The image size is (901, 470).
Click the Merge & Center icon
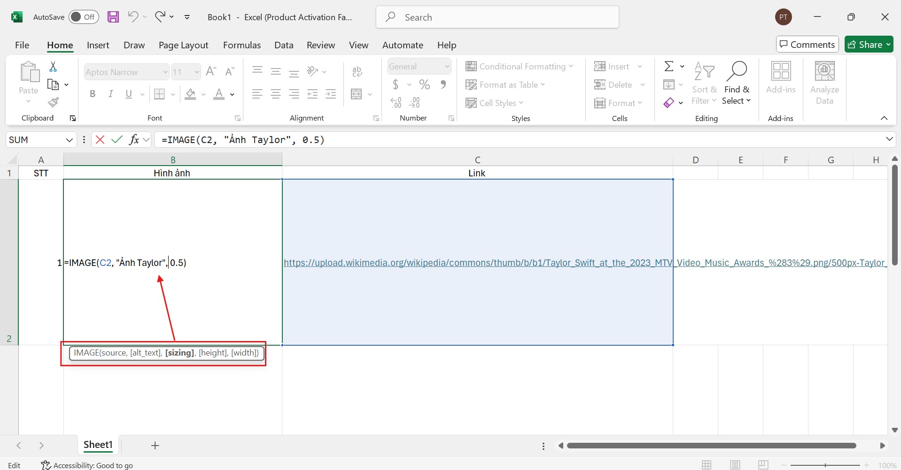tap(357, 94)
